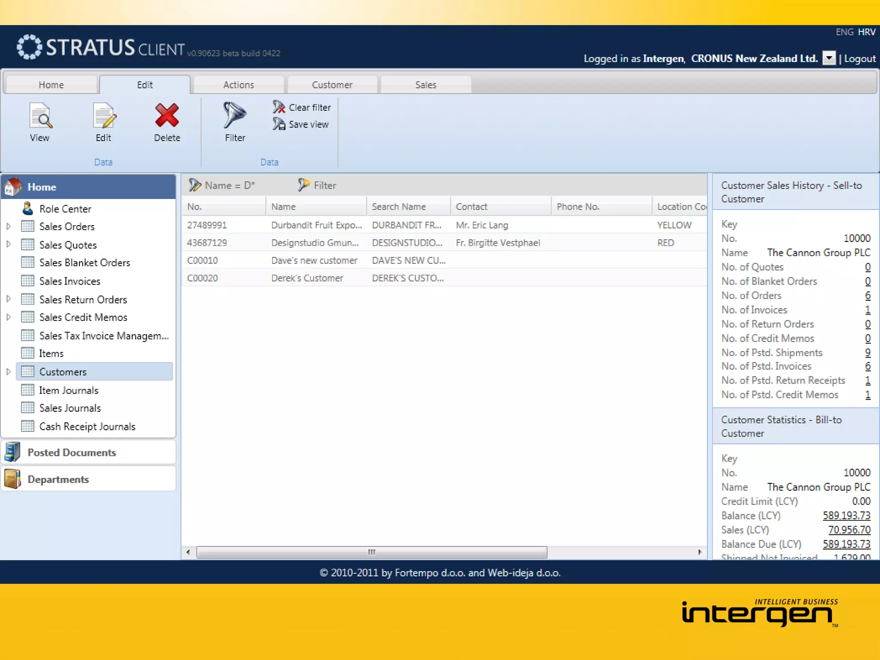The width and height of the screenshot is (880, 660).
Task: Click the Items grid icon
Action: (28, 353)
